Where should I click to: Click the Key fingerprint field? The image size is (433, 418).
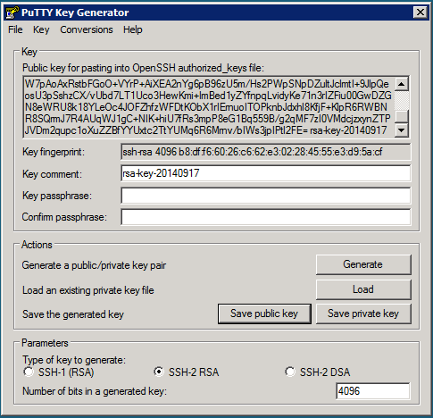click(x=266, y=152)
